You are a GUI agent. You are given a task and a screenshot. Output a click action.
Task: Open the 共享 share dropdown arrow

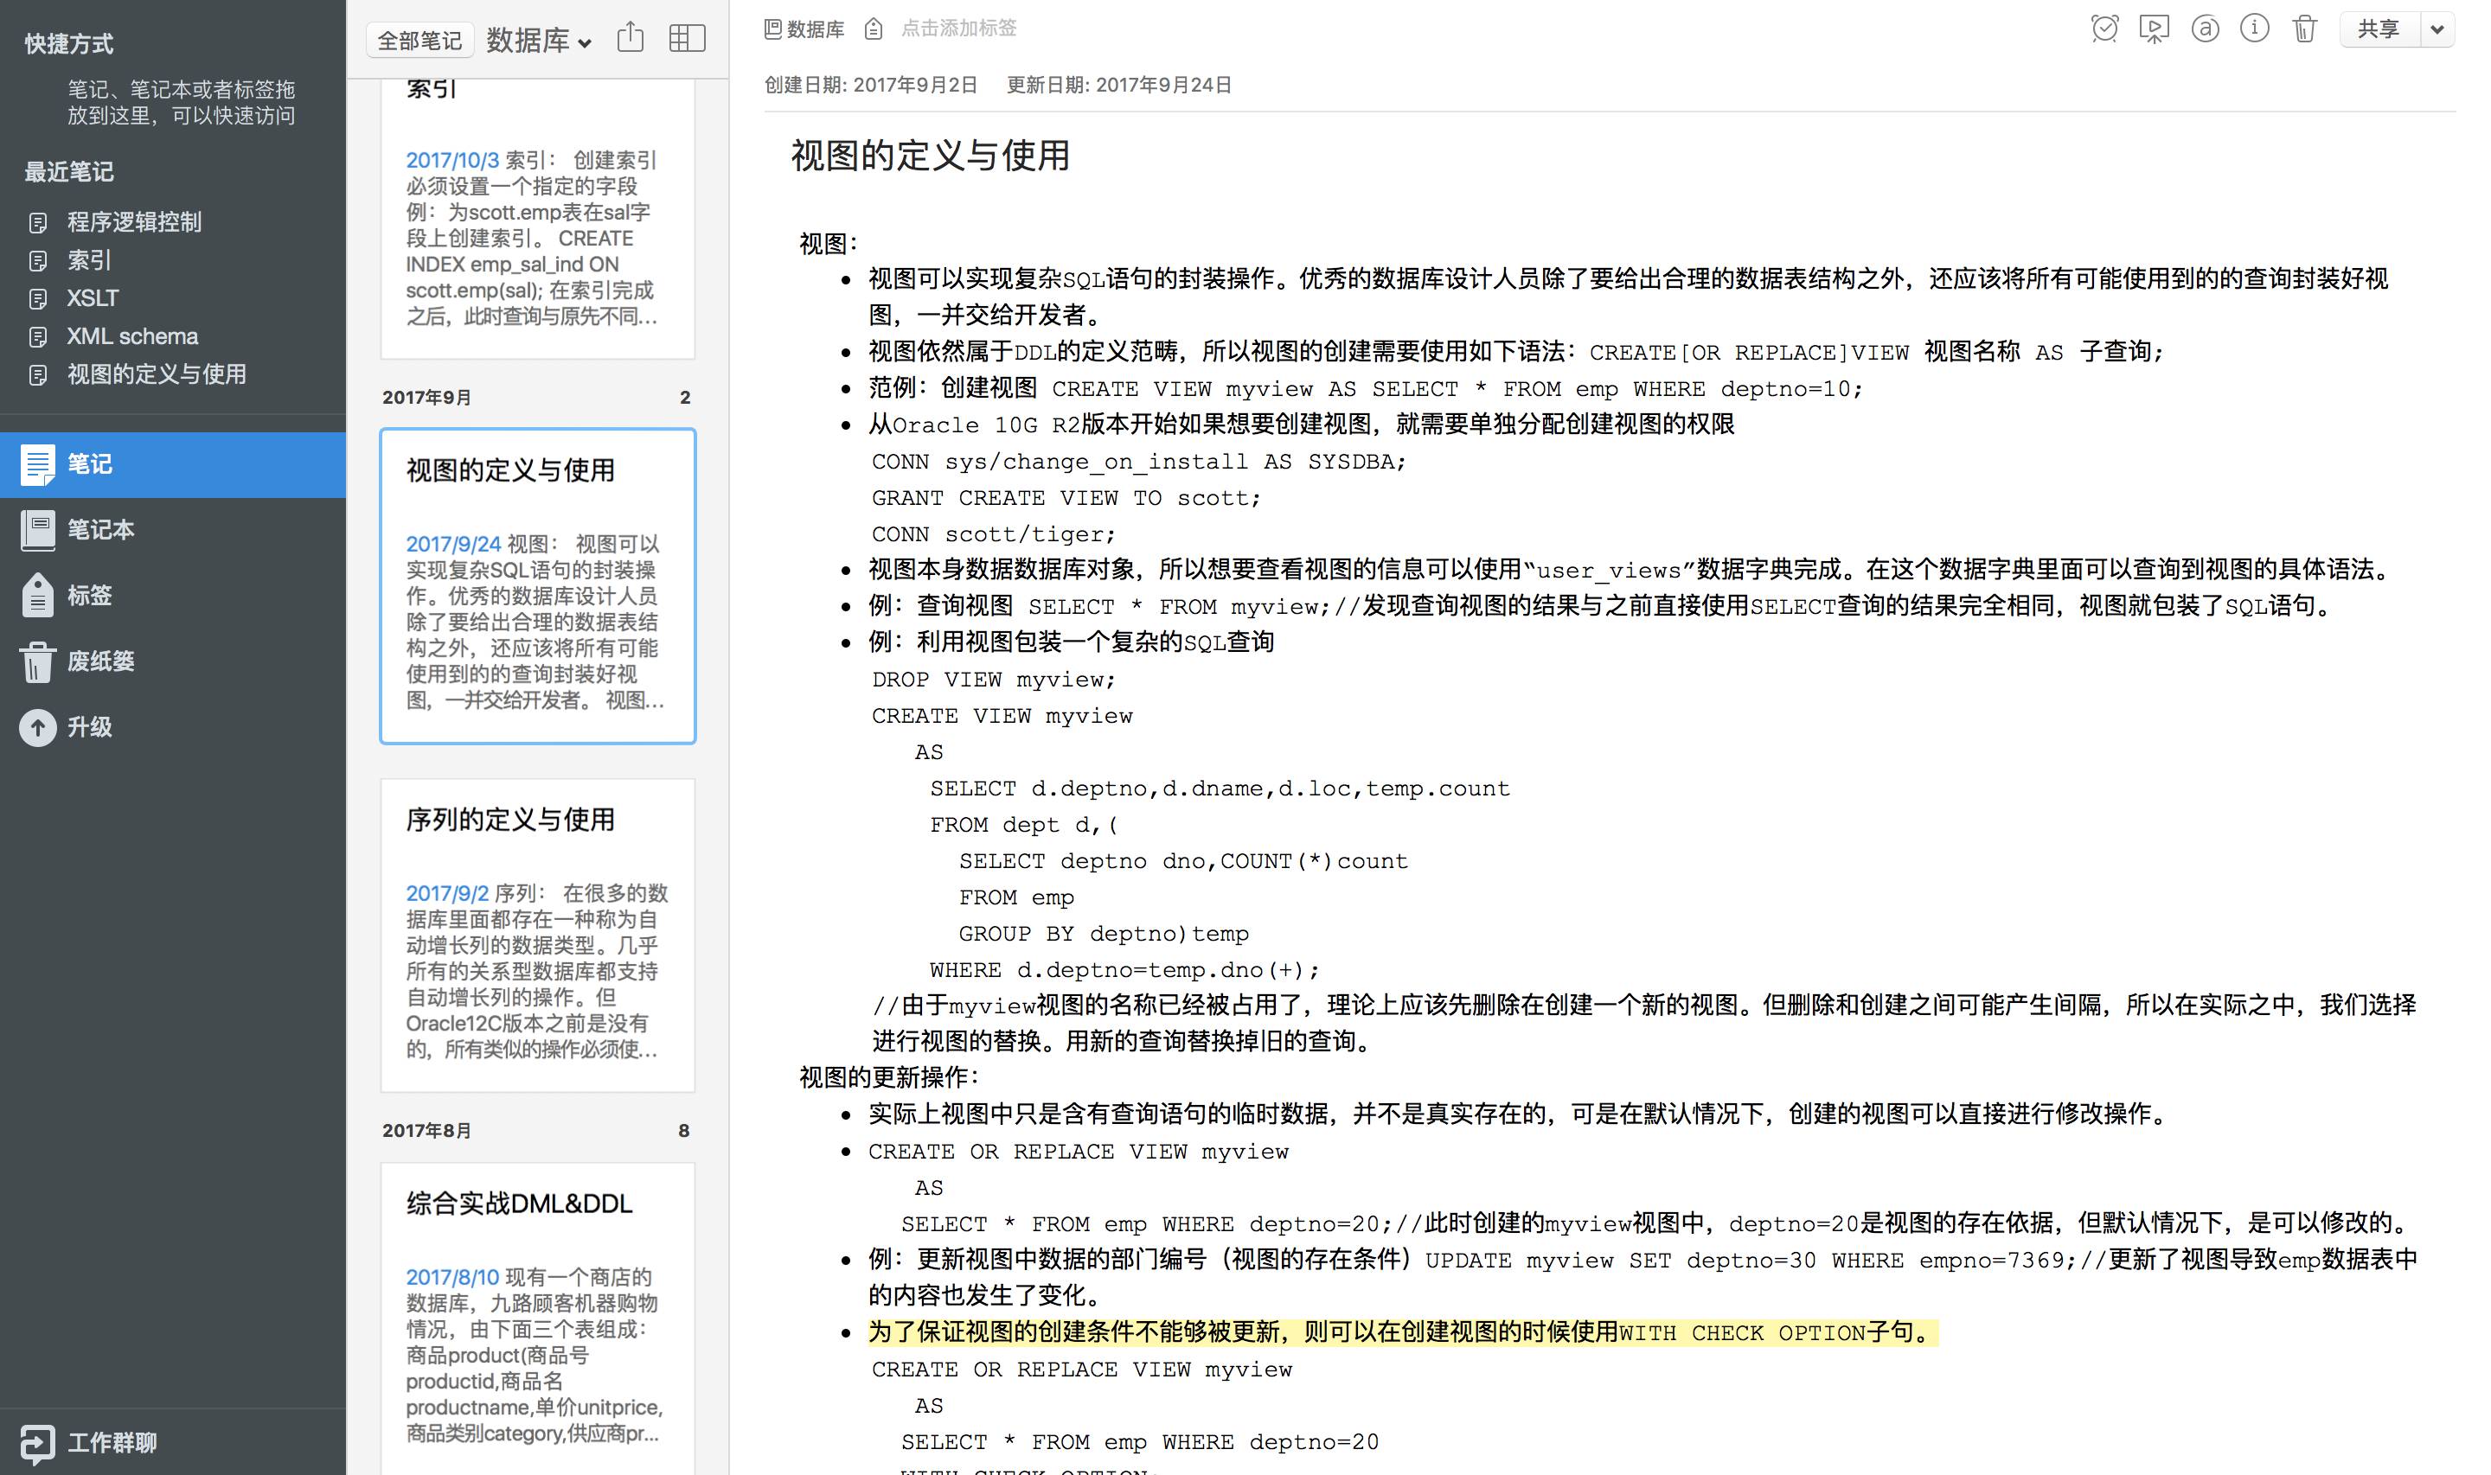pyautogui.click(x=2437, y=29)
